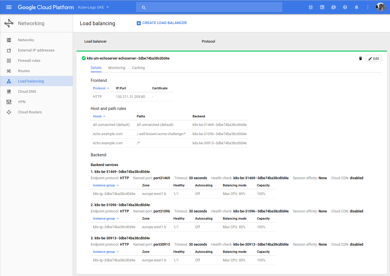
Task: Switch to the Caching tab
Action: 138,68
